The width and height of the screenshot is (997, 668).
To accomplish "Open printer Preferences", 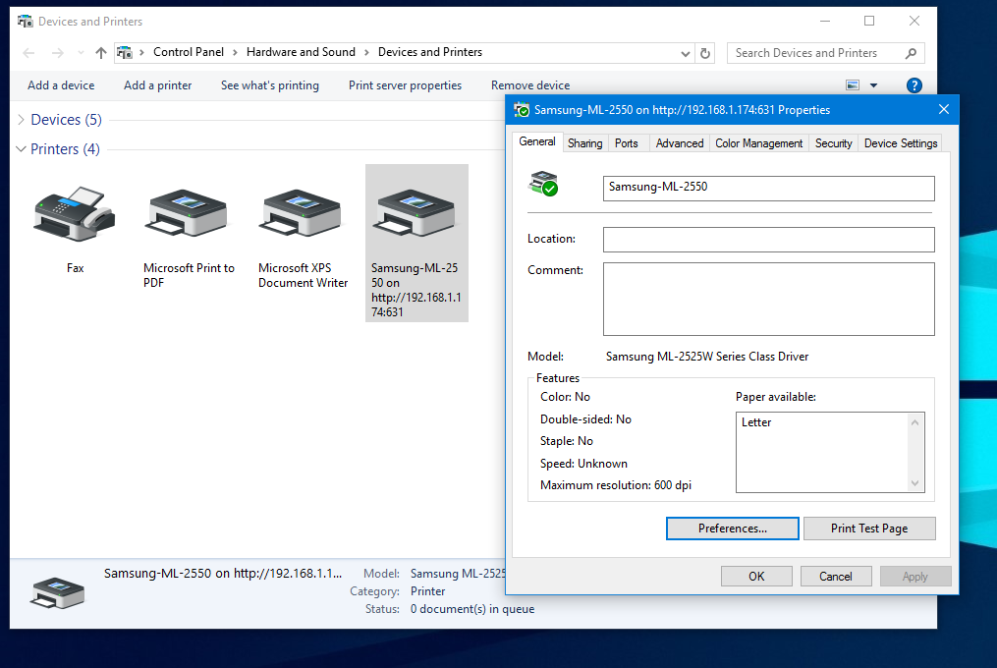I will pos(733,529).
